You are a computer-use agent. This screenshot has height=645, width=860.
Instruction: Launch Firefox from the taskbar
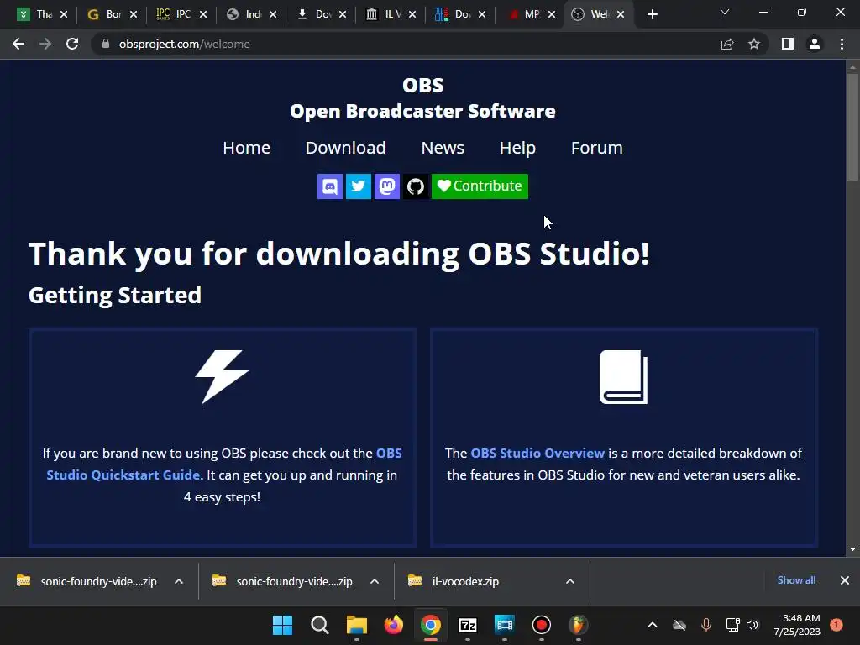coord(393,625)
